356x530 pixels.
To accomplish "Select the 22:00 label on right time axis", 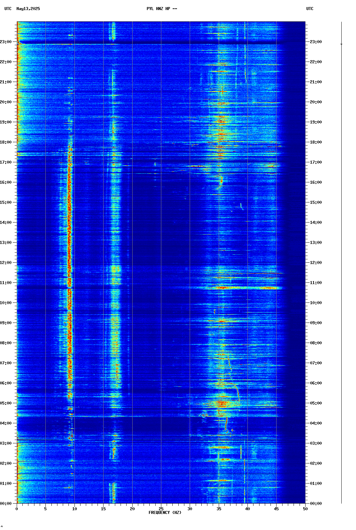I will (316, 62).
